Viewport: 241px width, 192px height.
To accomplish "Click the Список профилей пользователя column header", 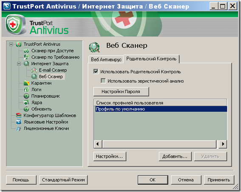I will [161, 103].
